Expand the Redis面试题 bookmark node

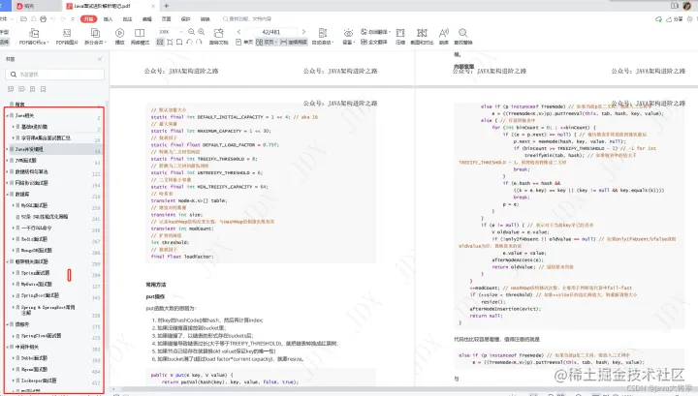pyautogui.click(x=13, y=239)
